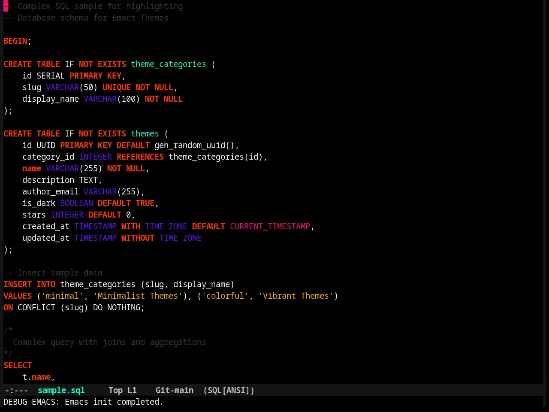Click the SQL[ANSI] major mode indicator
The image size is (549, 412).
click(229, 390)
